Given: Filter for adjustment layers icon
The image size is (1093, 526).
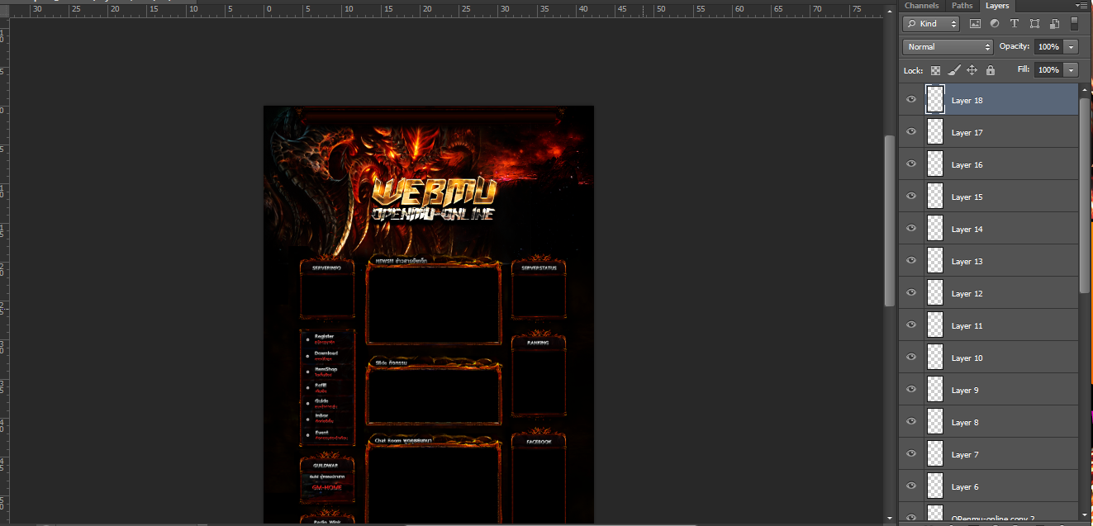Looking at the screenshot, I should click(994, 24).
